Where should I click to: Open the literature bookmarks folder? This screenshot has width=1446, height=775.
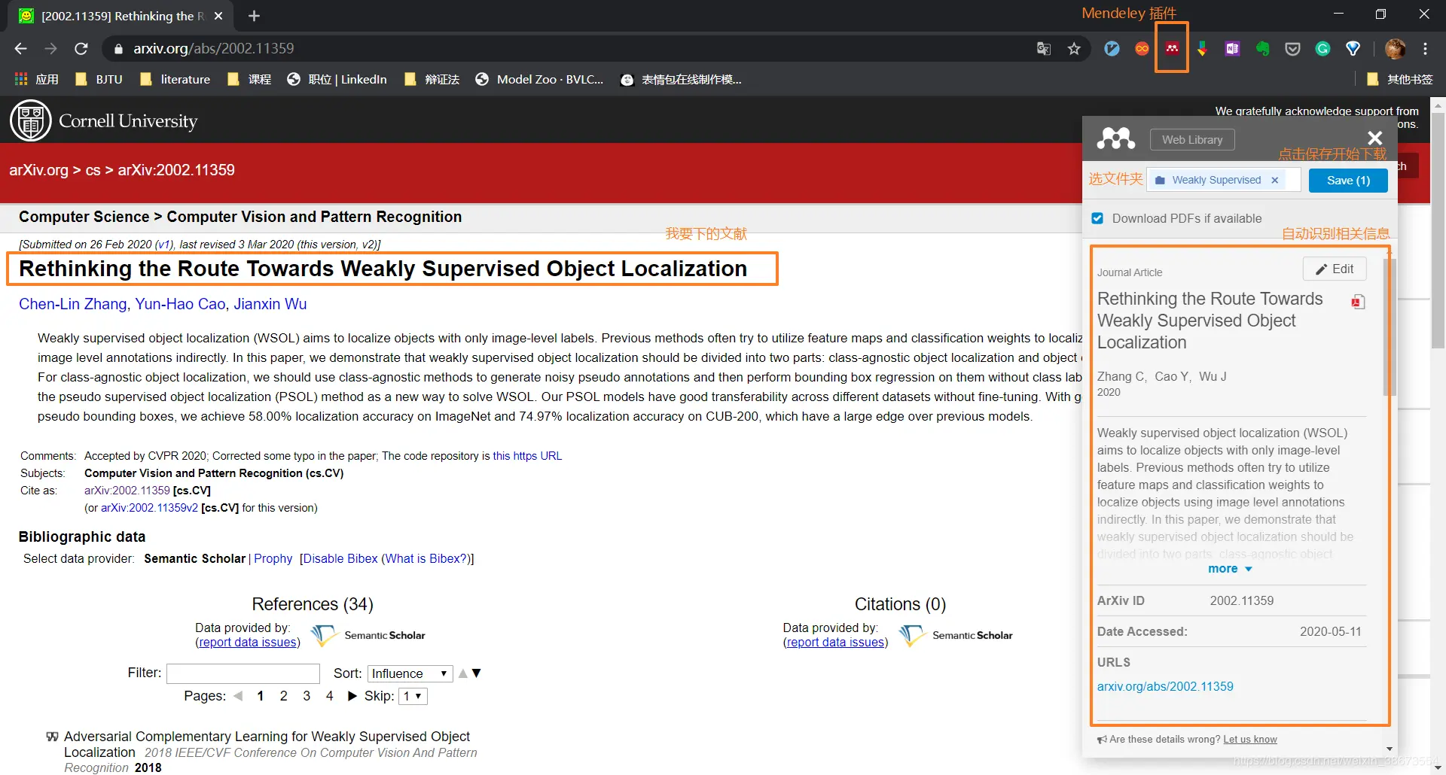[x=175, y=79]
